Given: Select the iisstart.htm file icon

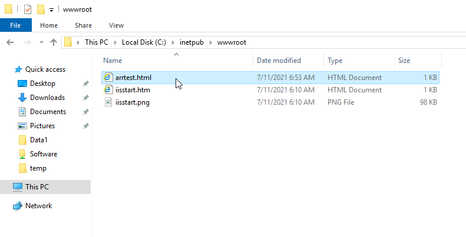Looking at the screenshot, I should pos(108,90).
